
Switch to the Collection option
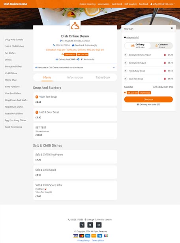[161, 46]
